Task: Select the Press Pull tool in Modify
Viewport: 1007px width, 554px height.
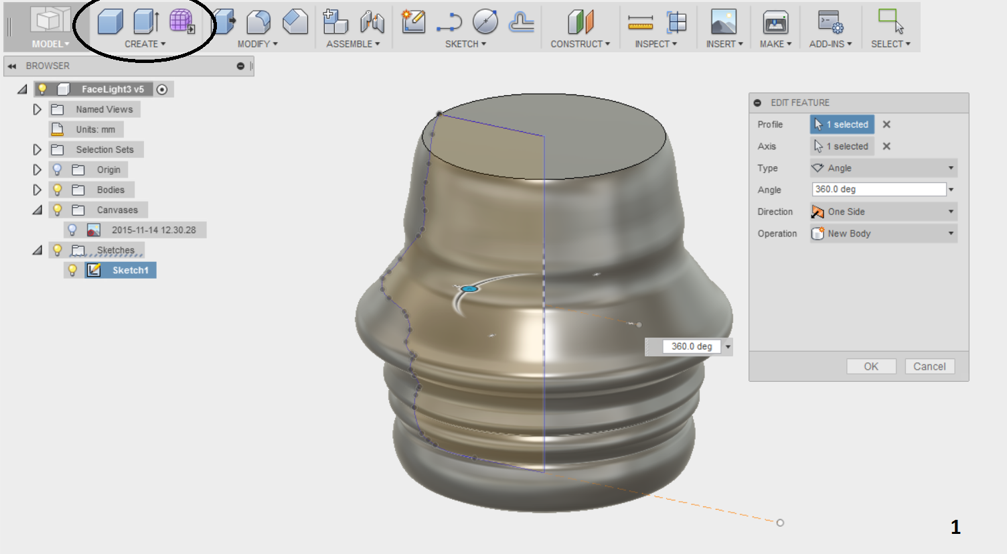Action: pyautogui.click(x=224, y=21)
